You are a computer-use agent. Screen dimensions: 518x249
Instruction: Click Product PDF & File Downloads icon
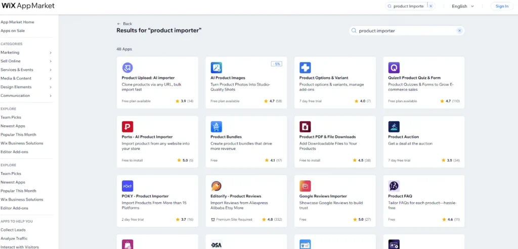click(305, 127)
